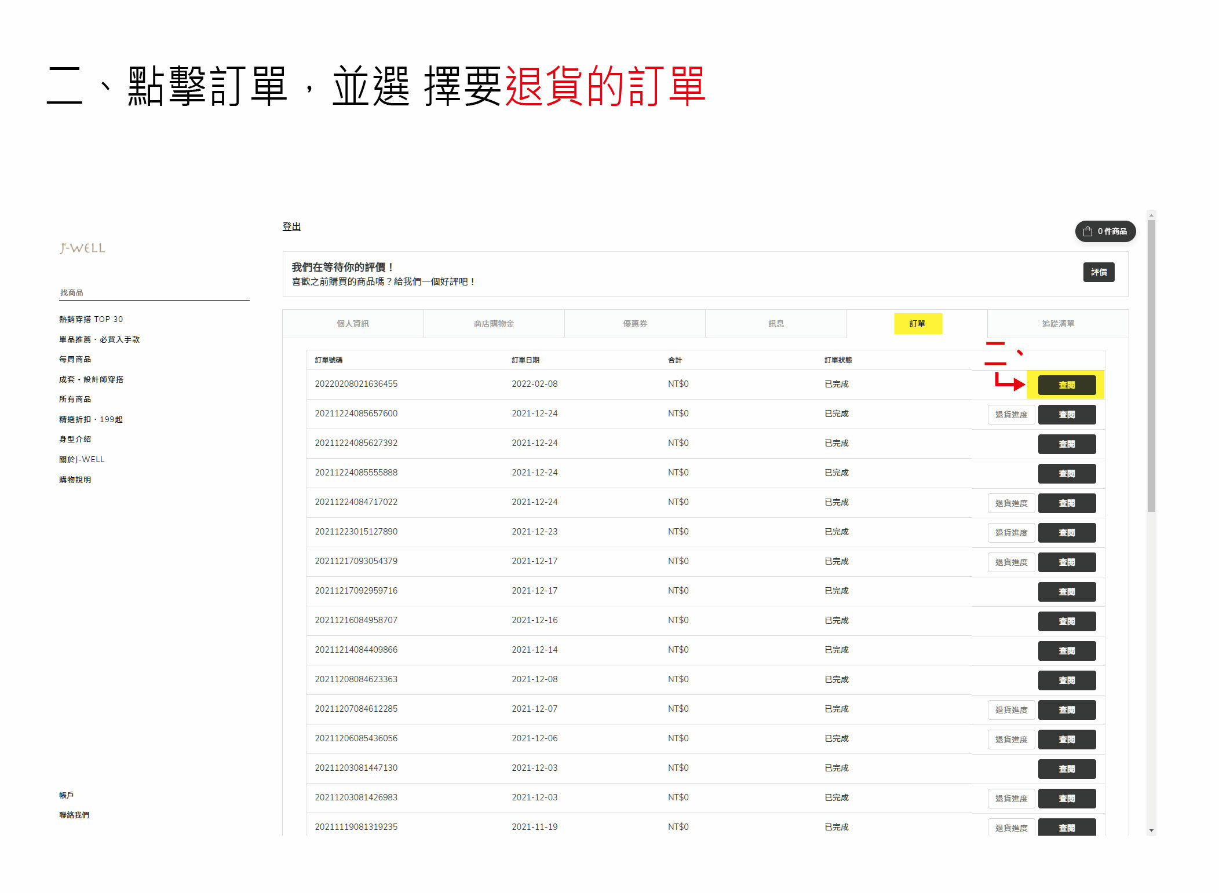
Task: Open the shopping cart with 0 items
Action: (1105, 231)
